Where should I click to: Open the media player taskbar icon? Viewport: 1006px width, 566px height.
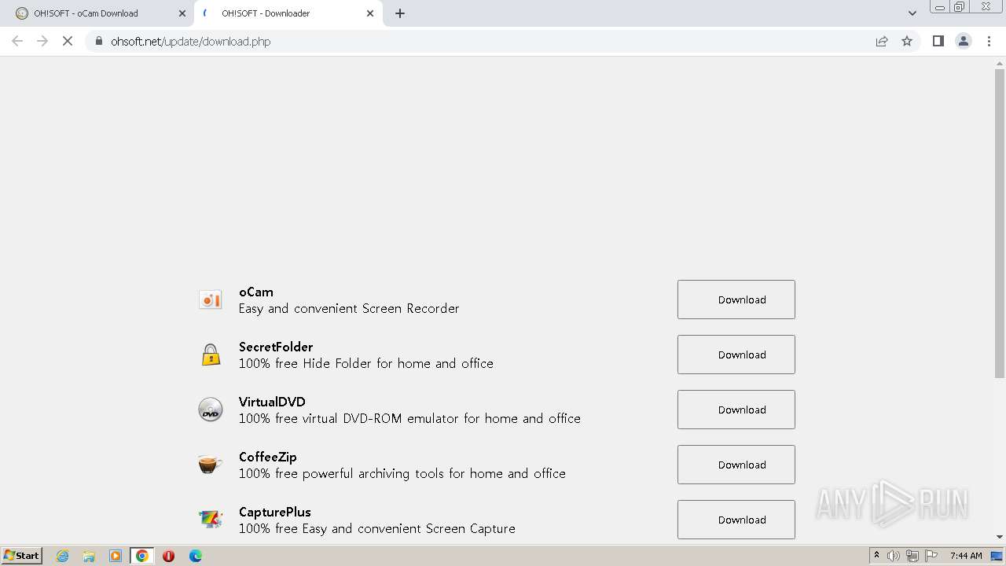(116, 556)
